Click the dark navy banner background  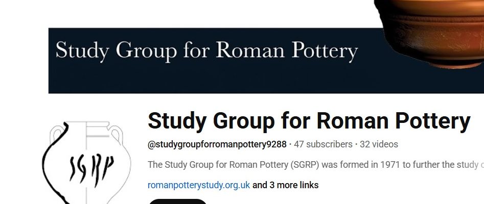click(204, 79)
